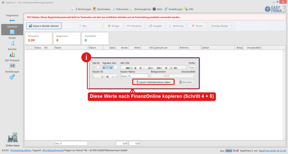Screen dimensions: 288x154
Task: Click the Einlage plus button
Action: point(113,26)
